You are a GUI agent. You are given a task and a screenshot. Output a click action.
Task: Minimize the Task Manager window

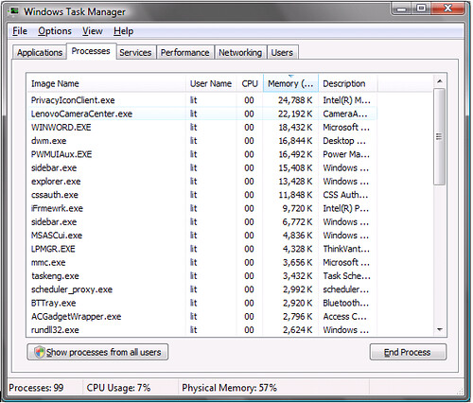coord(401,9)
